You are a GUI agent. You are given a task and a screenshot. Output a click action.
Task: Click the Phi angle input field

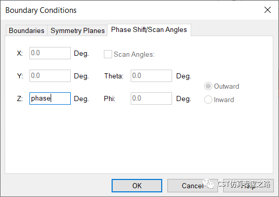[x=151, y=98]
